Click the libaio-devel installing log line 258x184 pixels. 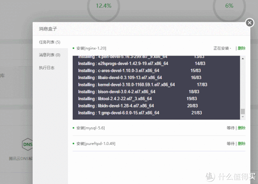140,77
